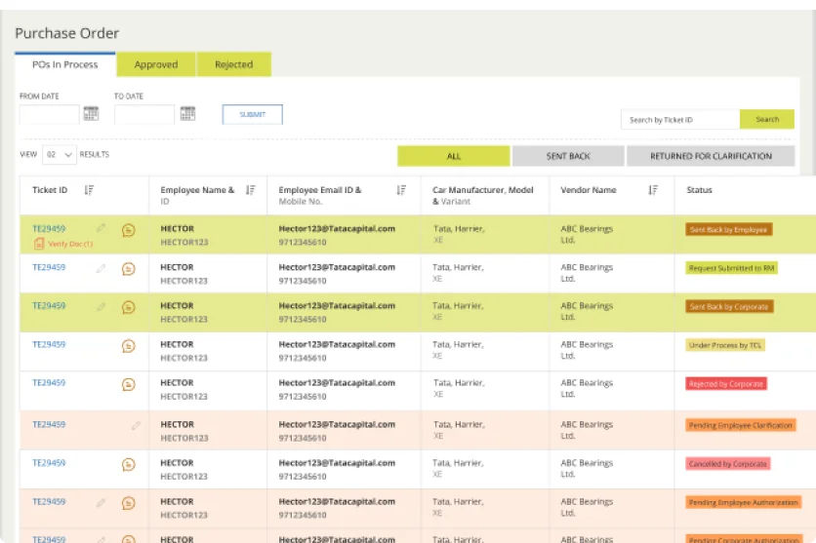The height and width of the screenshot is (543, 816).
Task: Sort table by Ticket ID
Action: 89,190
